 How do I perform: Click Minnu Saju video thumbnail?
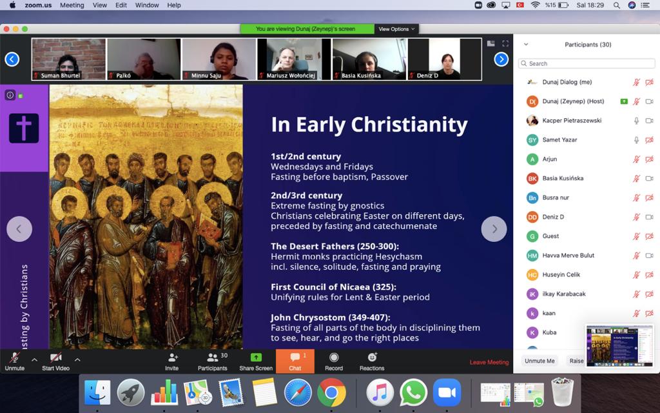click(219, 59)
